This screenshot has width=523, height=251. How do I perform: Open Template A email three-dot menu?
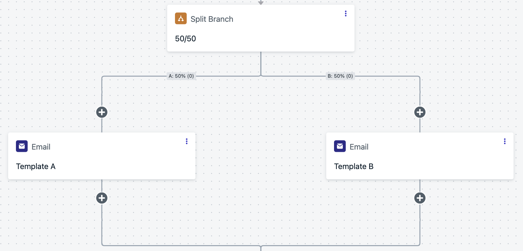pos(187,141)
